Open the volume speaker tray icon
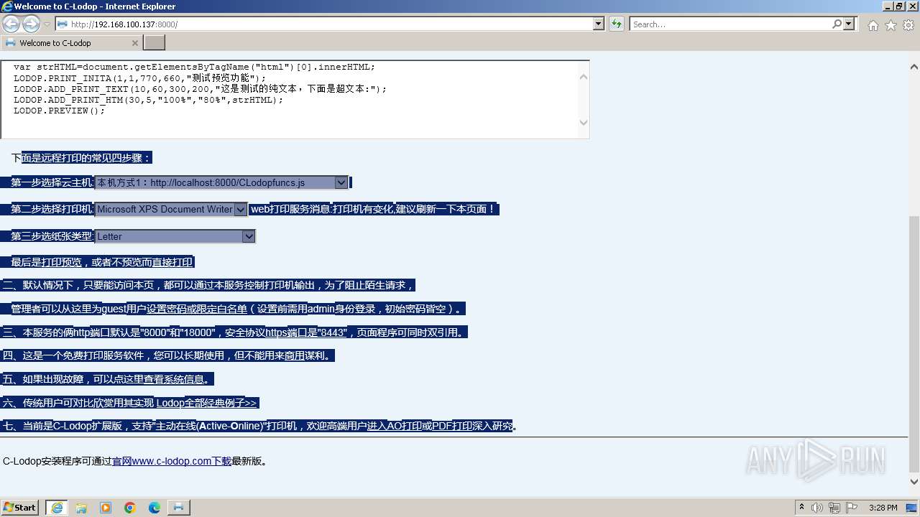The width and height of the screenshot is (920, 517). click(818, 508)
